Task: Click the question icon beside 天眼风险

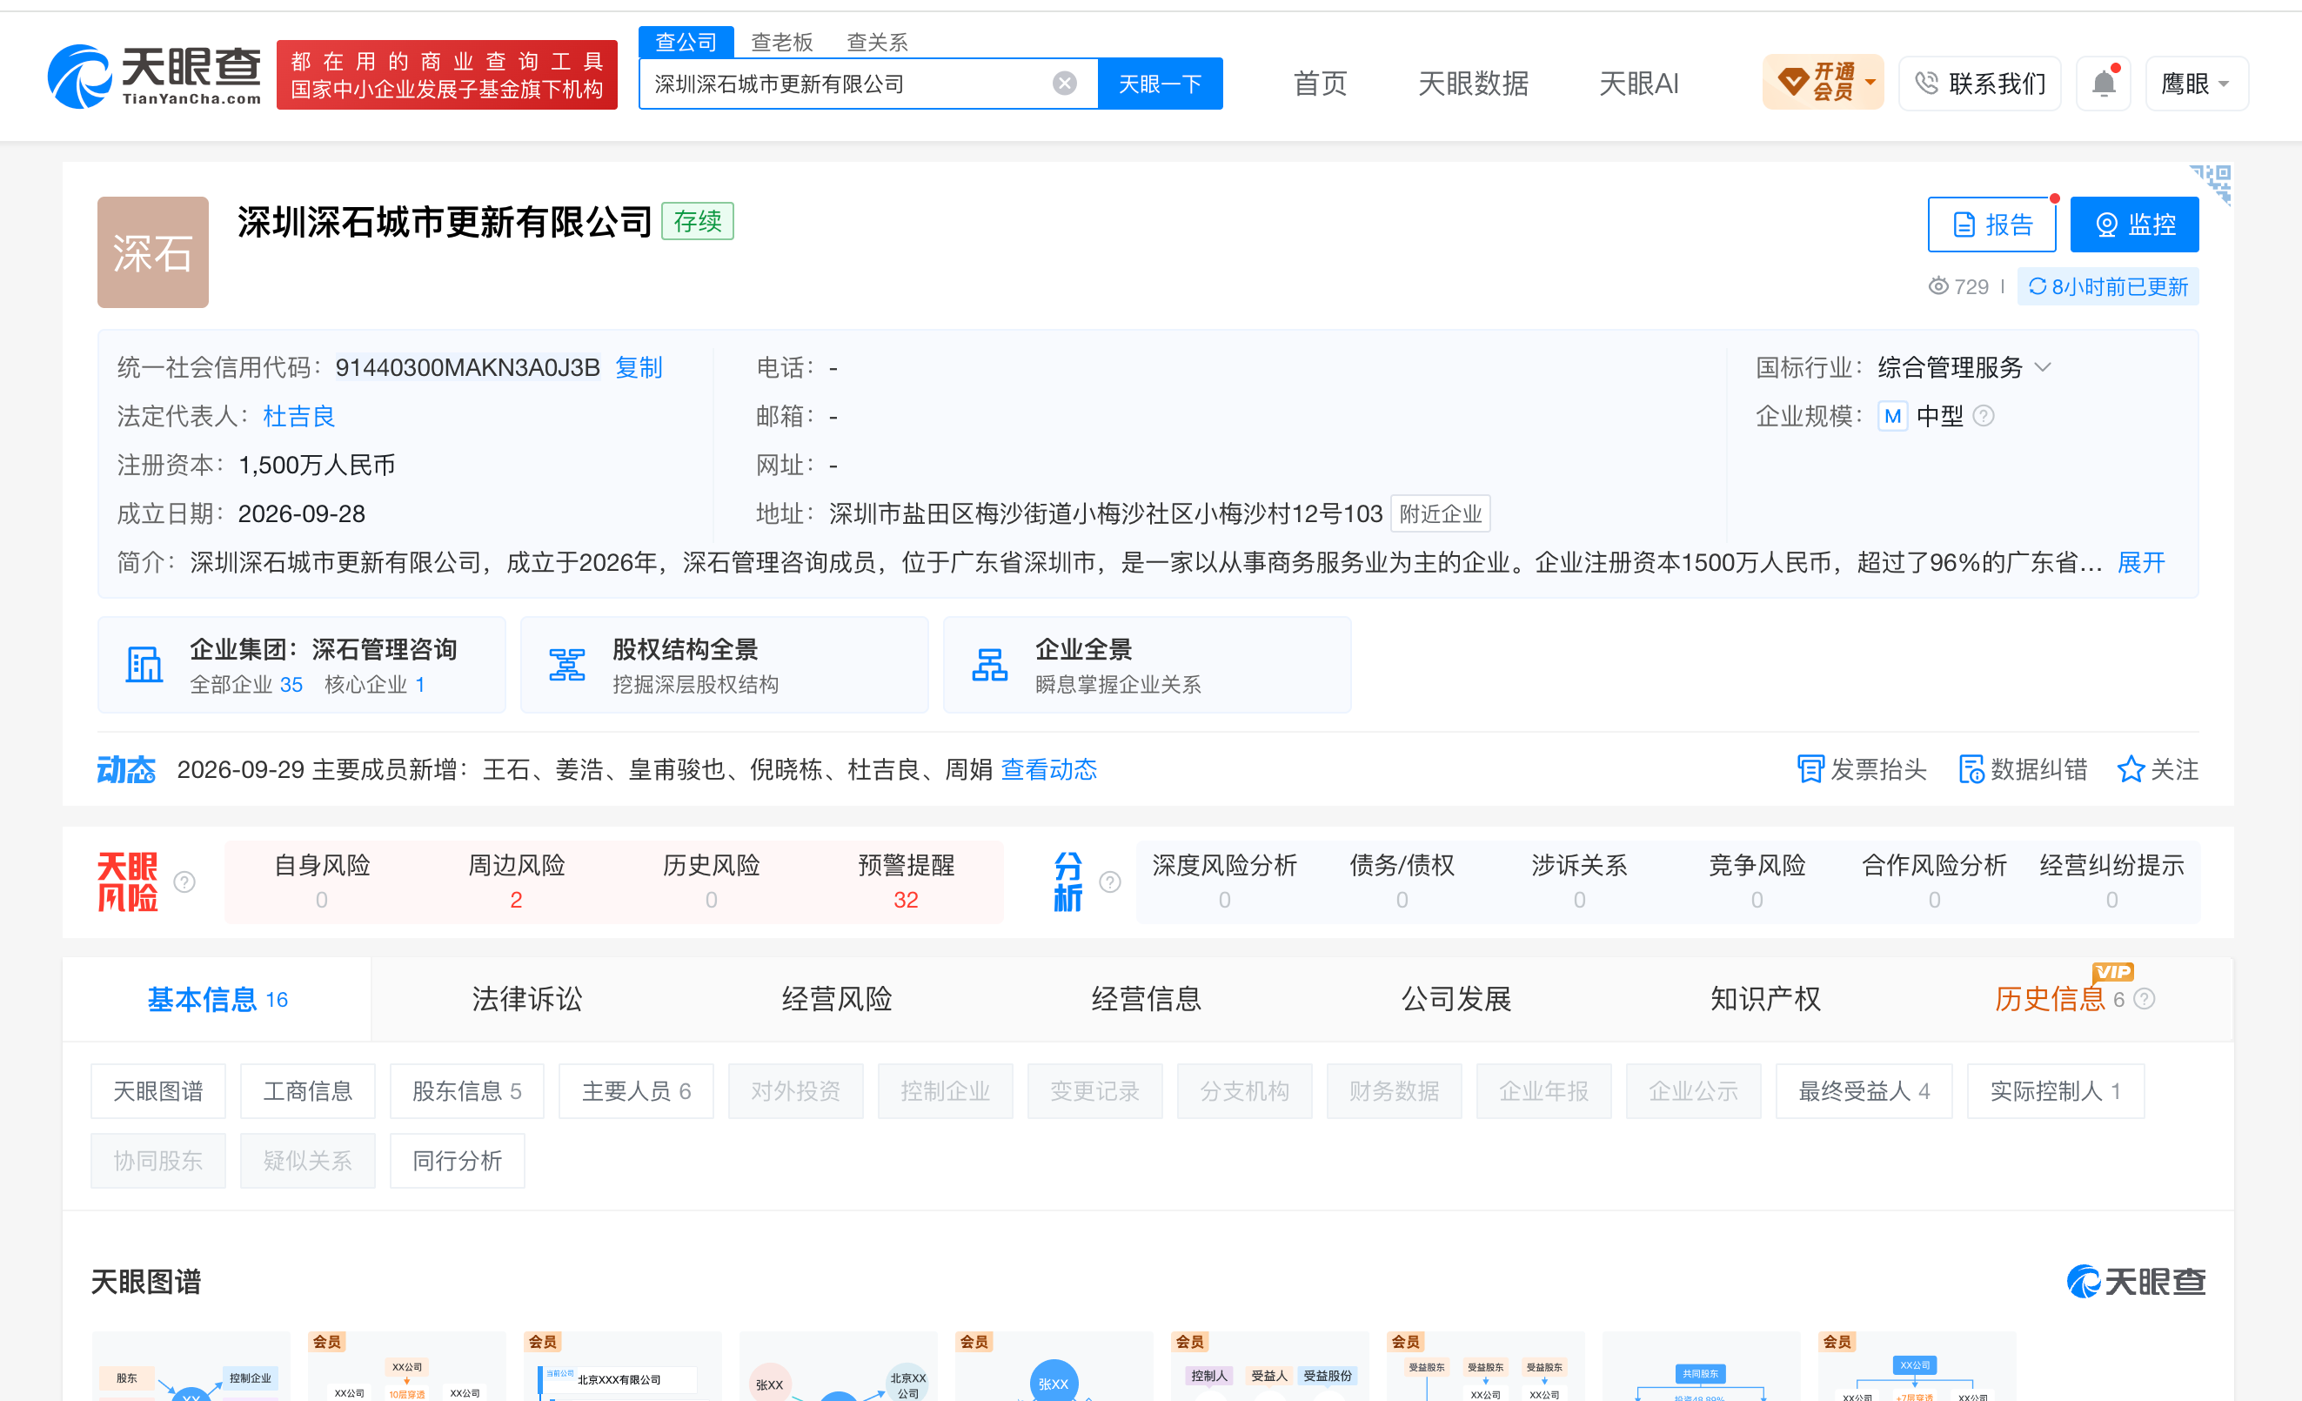Action: click(184, 881)
